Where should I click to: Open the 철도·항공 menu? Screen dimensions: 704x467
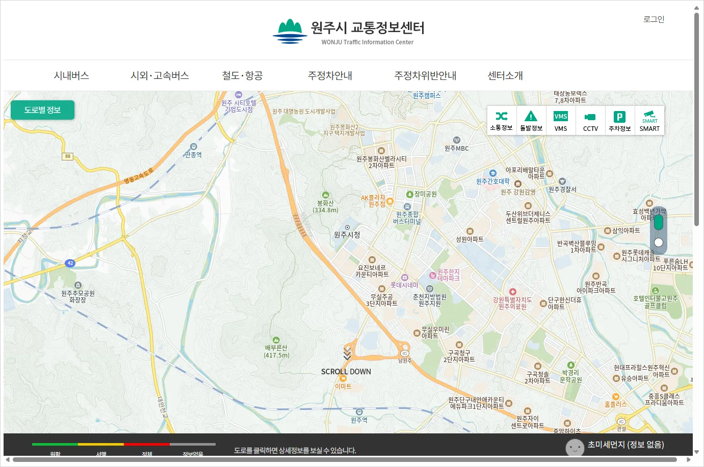coord(242,75)
